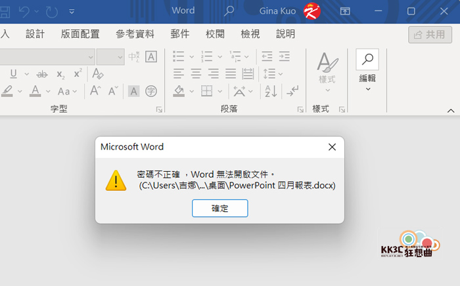The height and width of the screenshot is (286, 460).
Task: Open the 說明 tab
Action: click(285, 34)
